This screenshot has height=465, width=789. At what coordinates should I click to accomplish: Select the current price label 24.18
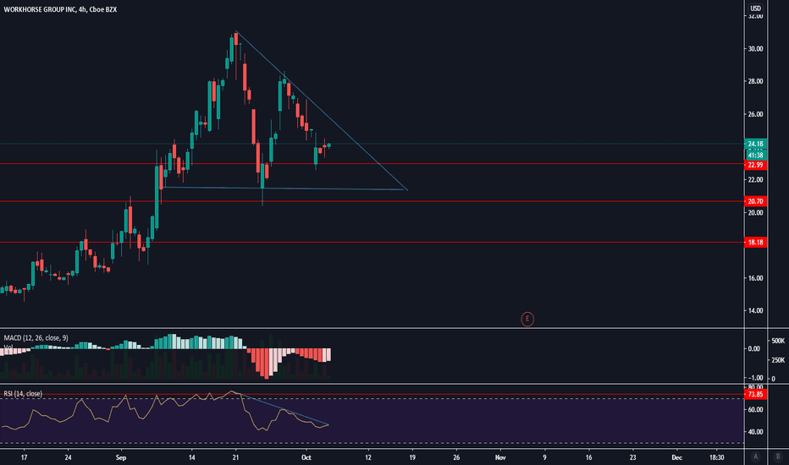(x=755, y=144)
